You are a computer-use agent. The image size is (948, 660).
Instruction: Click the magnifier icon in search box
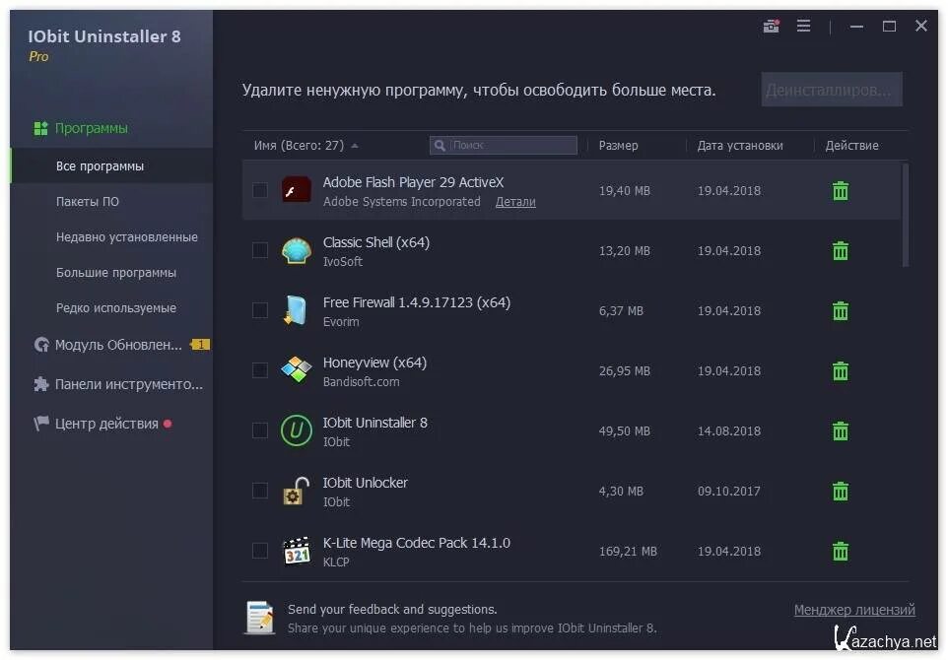[x=440, y=145]
